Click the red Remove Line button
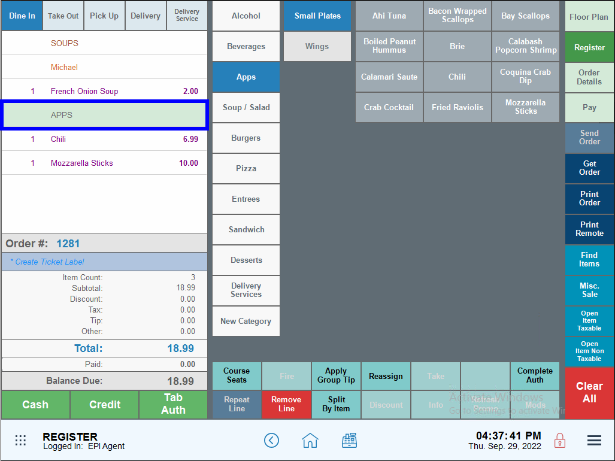 tap(286, 405)
